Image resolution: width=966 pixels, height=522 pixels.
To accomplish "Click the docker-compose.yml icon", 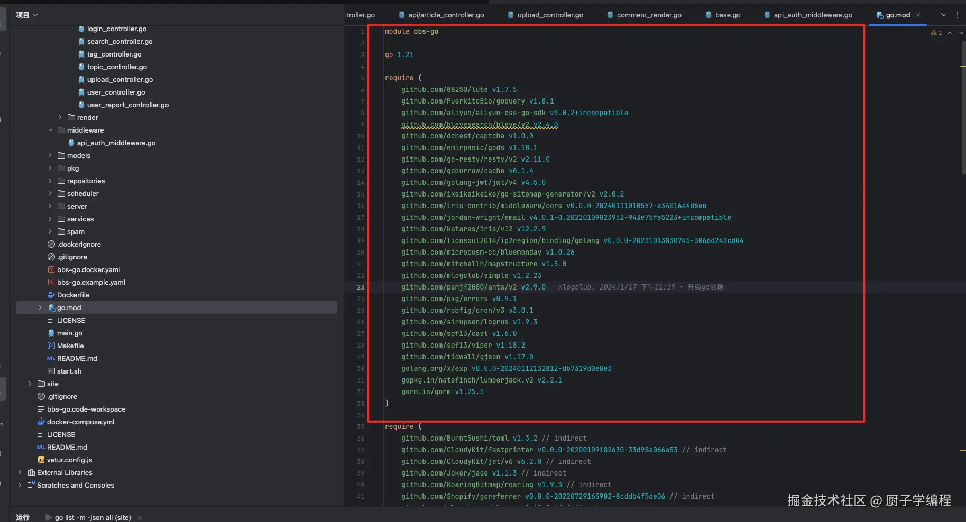I will [41, 422].
